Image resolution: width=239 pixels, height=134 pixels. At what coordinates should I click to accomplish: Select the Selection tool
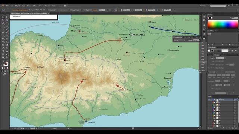3,17
